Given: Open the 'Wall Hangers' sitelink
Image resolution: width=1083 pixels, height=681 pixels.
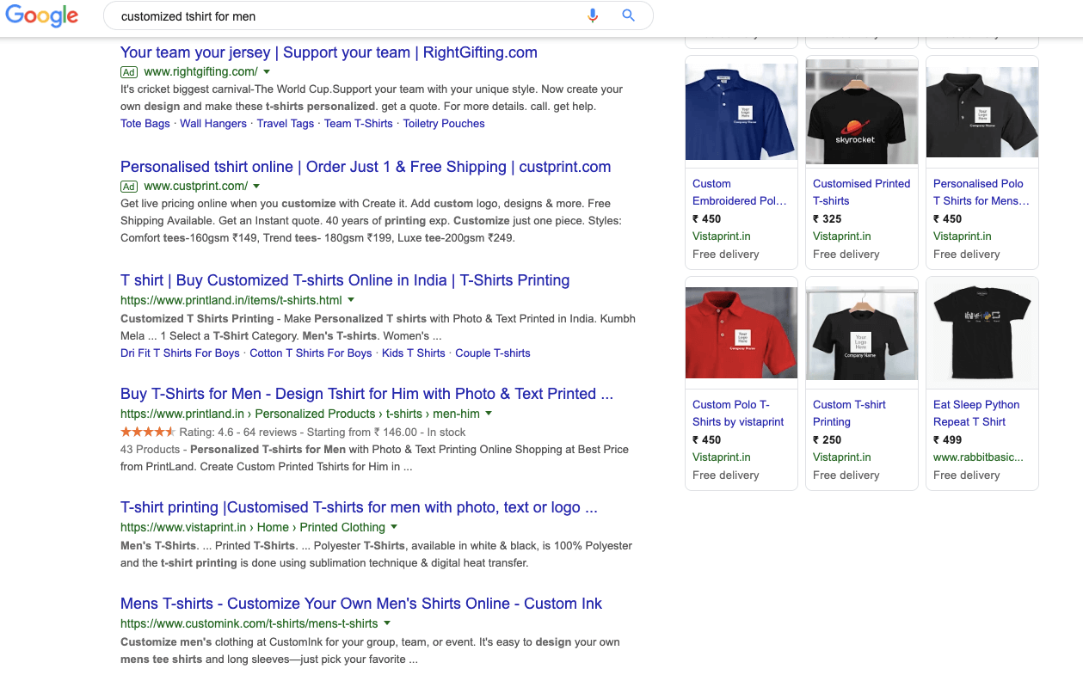Looking at the screenshot, I should [213, 124].
